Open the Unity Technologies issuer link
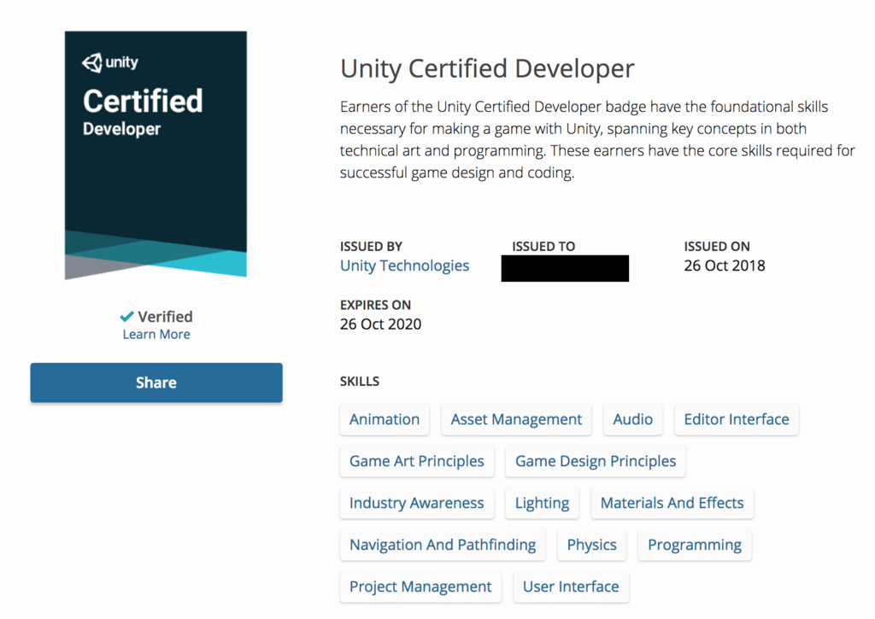Viewport: 875px width, 619px height. (404, 266)
